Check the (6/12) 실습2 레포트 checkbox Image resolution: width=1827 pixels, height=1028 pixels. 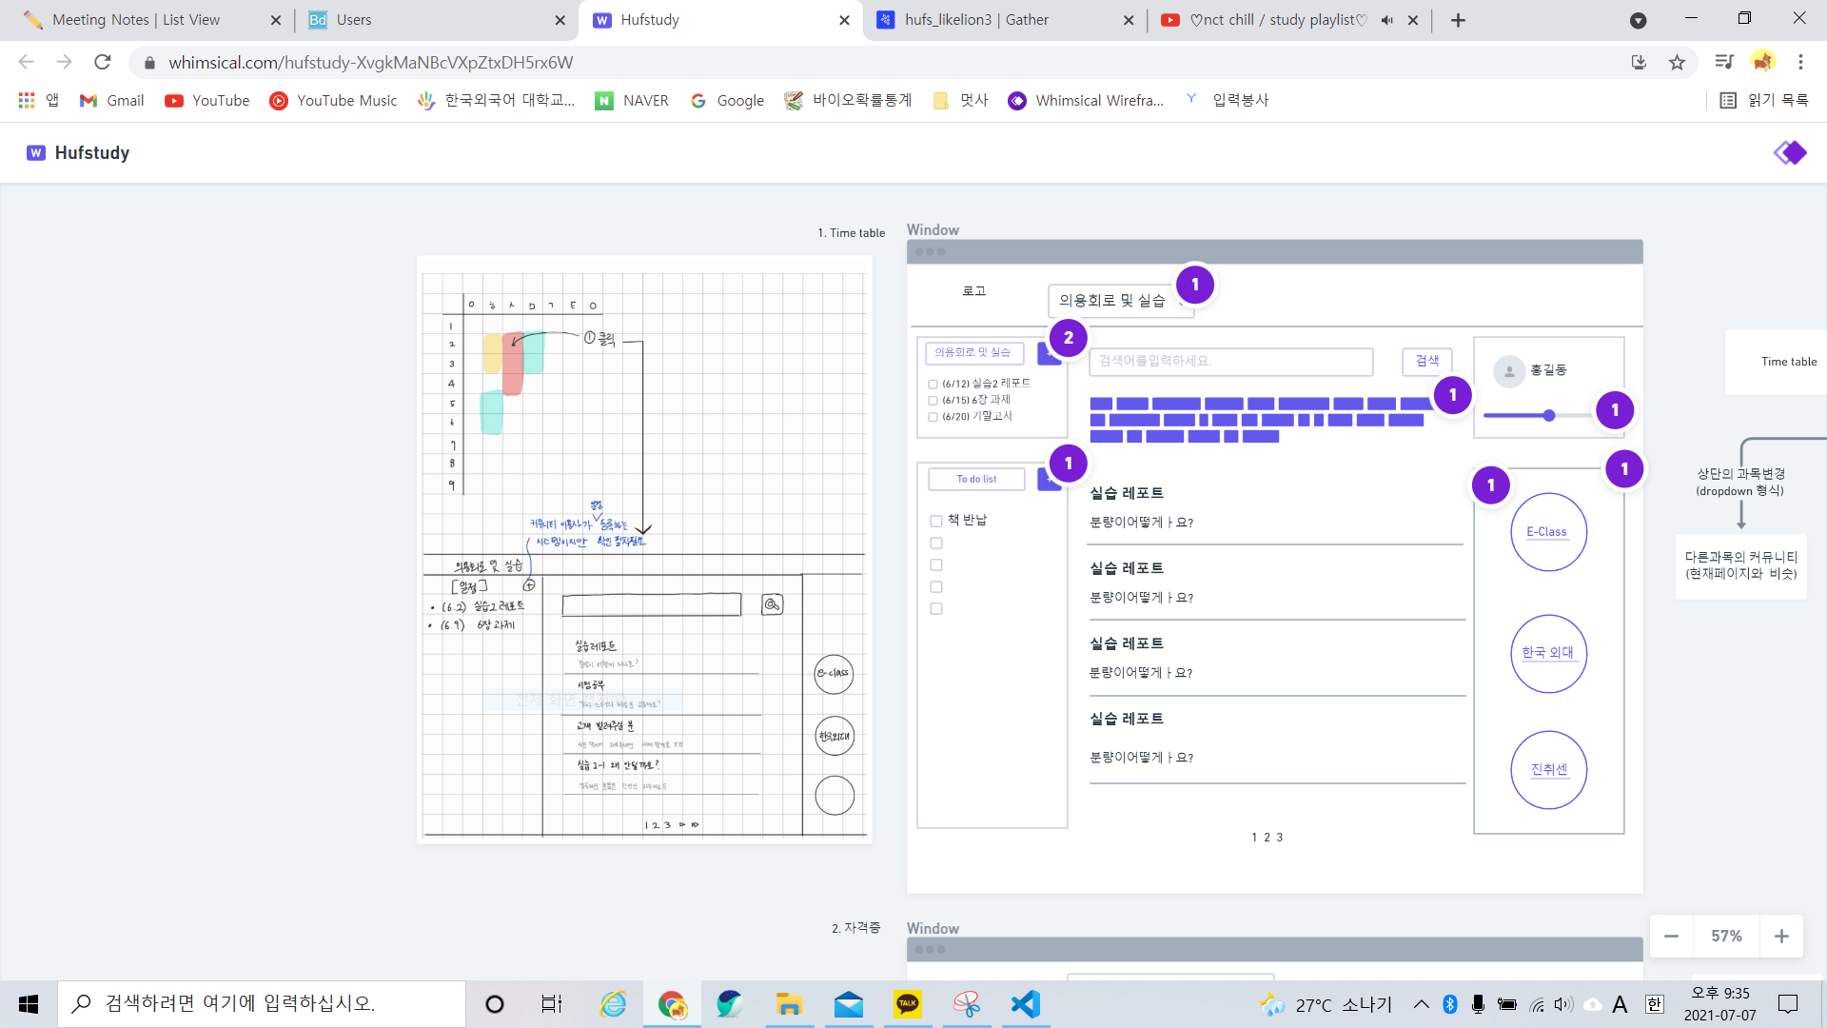click(933, 385)
